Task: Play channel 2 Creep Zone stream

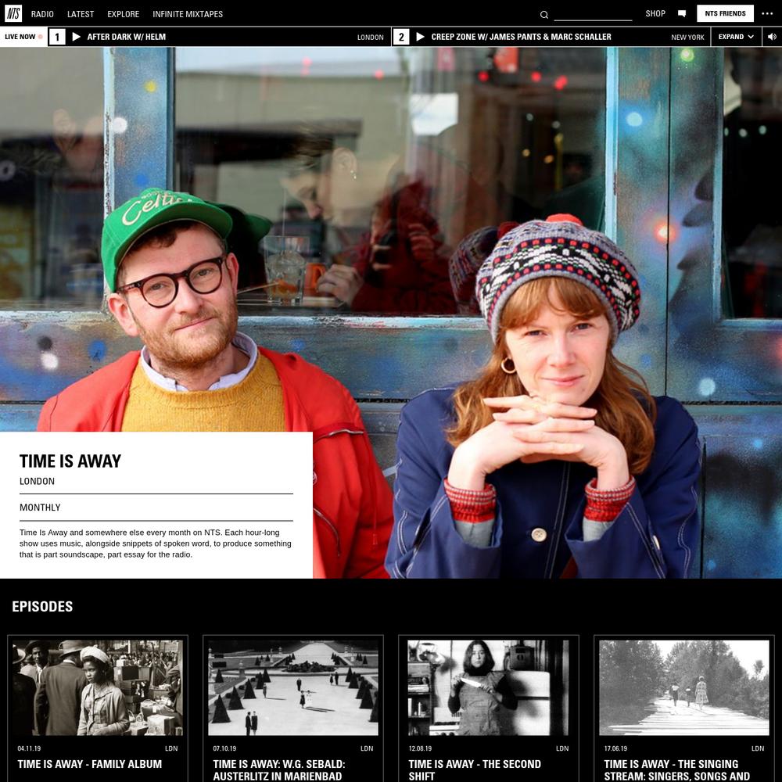Action: click(421, 37)
